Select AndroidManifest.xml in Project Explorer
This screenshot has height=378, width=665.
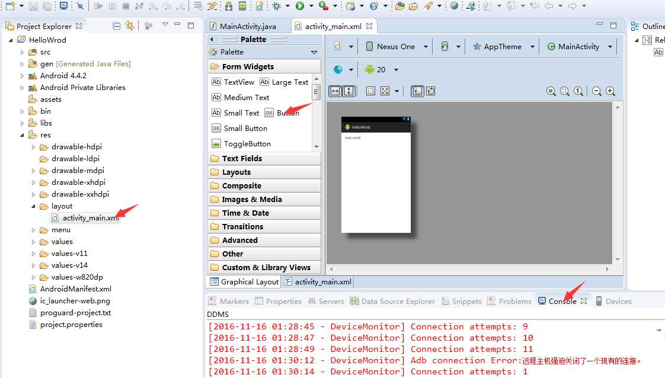point(71,289)
